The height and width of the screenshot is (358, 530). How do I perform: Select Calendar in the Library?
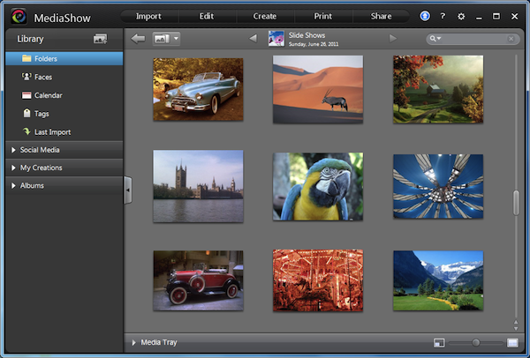tap(47, 95)
